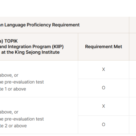Click the empty cell right of the last O
The width and height of the screenshot is (136, 136).
(133, 125)
